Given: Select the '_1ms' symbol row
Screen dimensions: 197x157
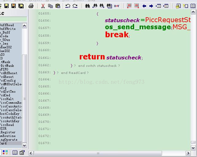Looking at the screenshot, I should pos(11,43).
